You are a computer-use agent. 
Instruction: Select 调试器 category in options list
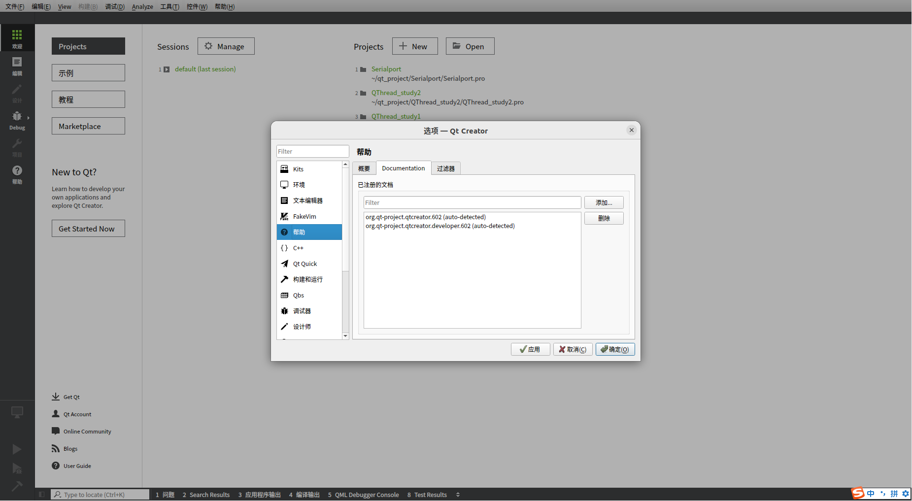coord(309,311)
